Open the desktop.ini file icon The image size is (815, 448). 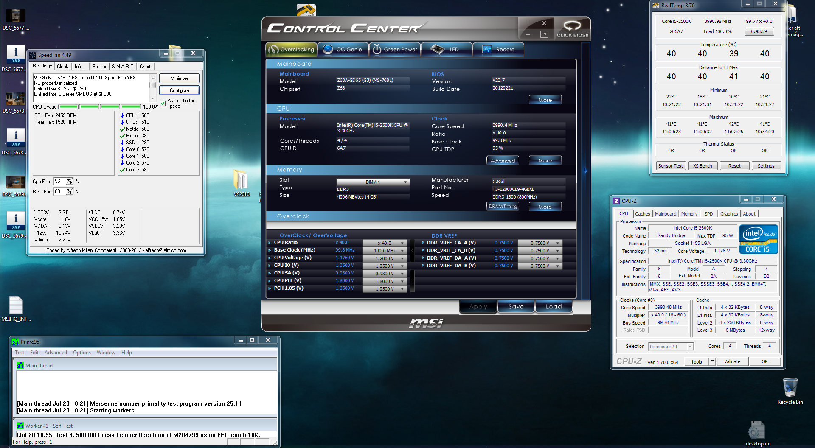(757, 430)
